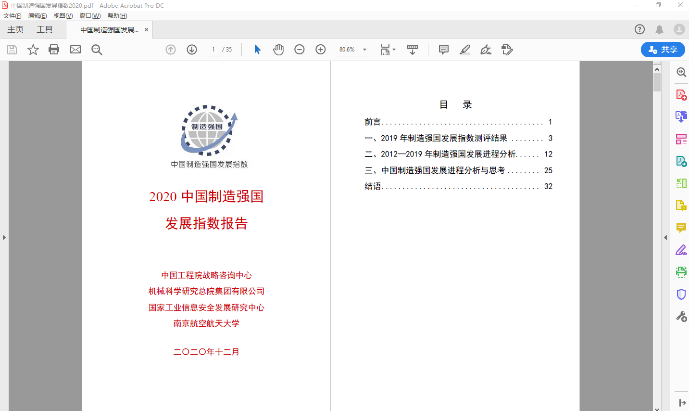This screenshot has width=689, height=411.
Task: Print the document using the printer icon
Action: (x=54, y=50)
